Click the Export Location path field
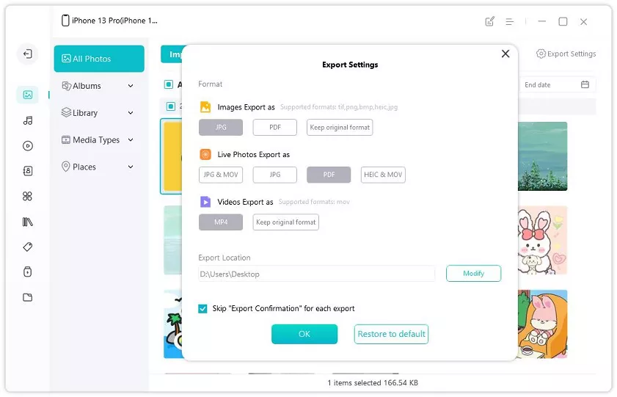This screenshot has height=397, width=617. [x=317, y=274]
